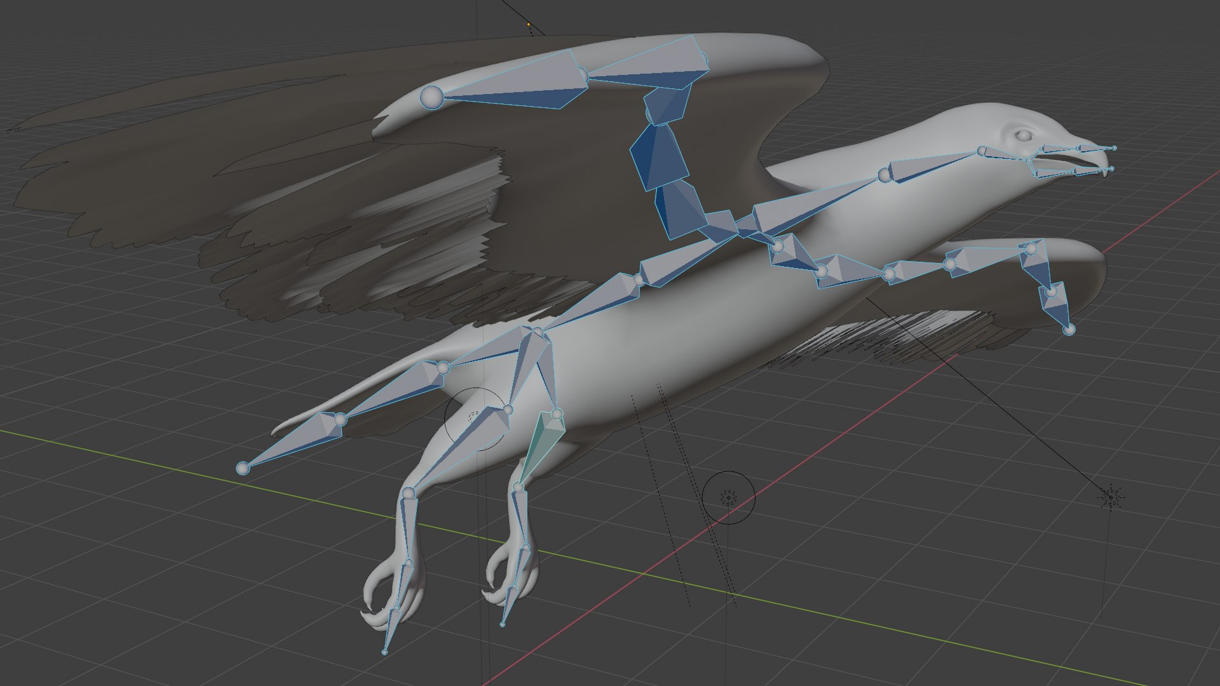Select the large joint sphere at upper wing tip
Viewport: 1220px width, 686px height.
coord(432,98)
